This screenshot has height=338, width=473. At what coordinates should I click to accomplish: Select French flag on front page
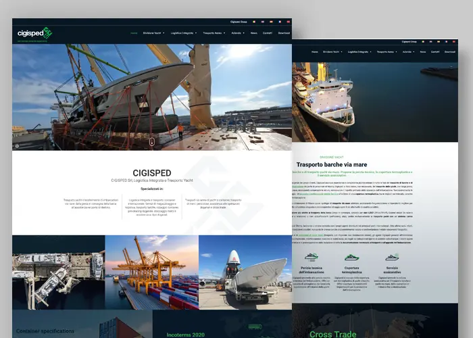coord(280,22)
